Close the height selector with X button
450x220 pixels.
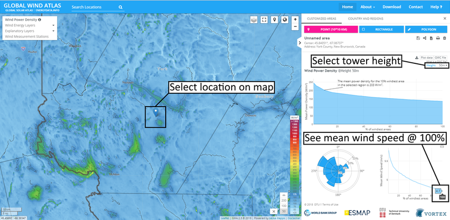click(274, 212)
